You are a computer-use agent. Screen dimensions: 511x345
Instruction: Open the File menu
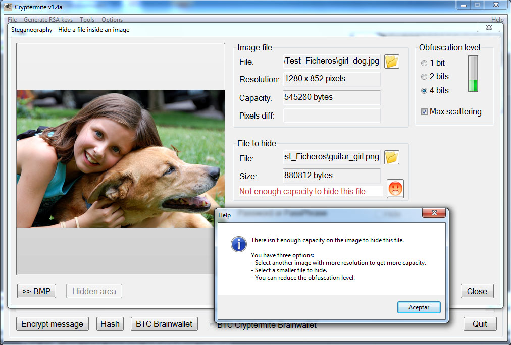[x=12, y=20]
